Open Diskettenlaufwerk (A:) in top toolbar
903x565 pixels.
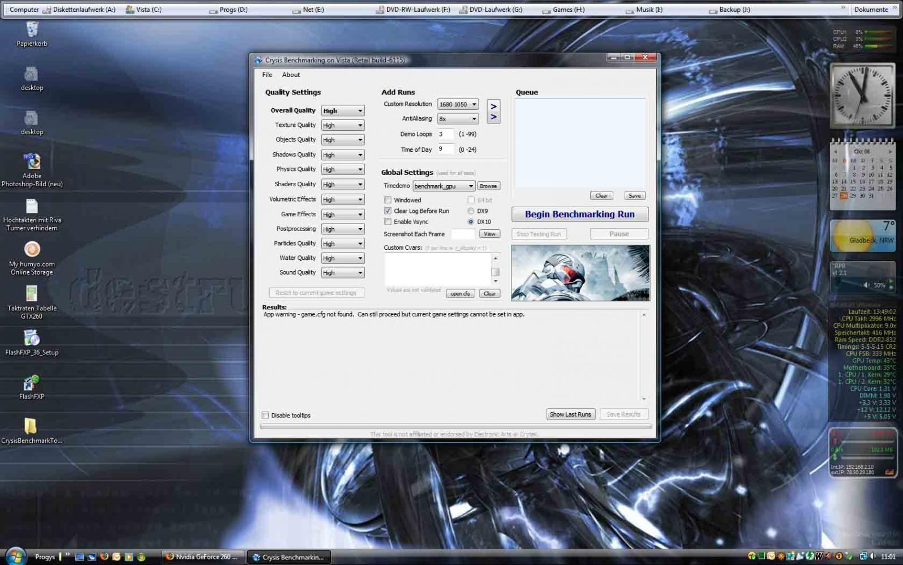pyautogui.click(x=79, y=10)
